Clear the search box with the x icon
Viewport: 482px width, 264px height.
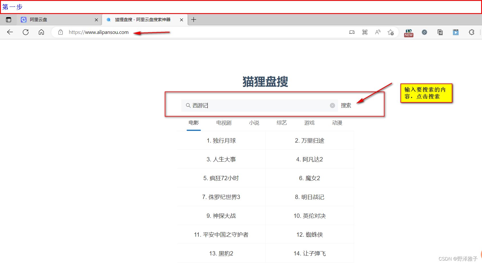click(x=332, y=105)
